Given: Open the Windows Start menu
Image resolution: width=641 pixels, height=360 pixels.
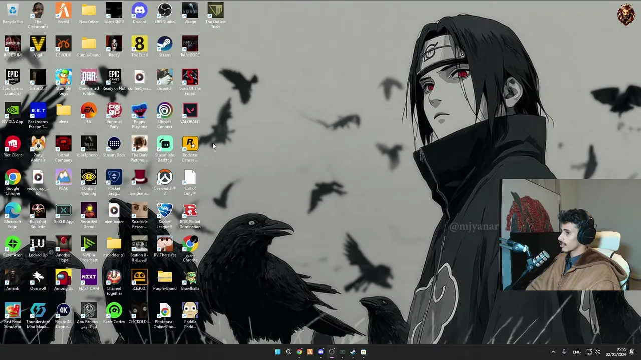Looking at the screenshot, I should [x=278, y=352].
